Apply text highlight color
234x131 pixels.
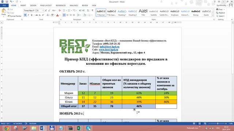[x=52, y=15]
